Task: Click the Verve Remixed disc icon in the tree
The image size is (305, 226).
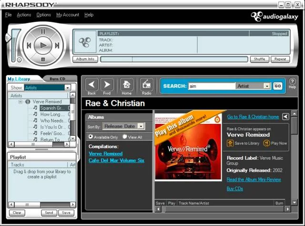Action: point(28,102)
